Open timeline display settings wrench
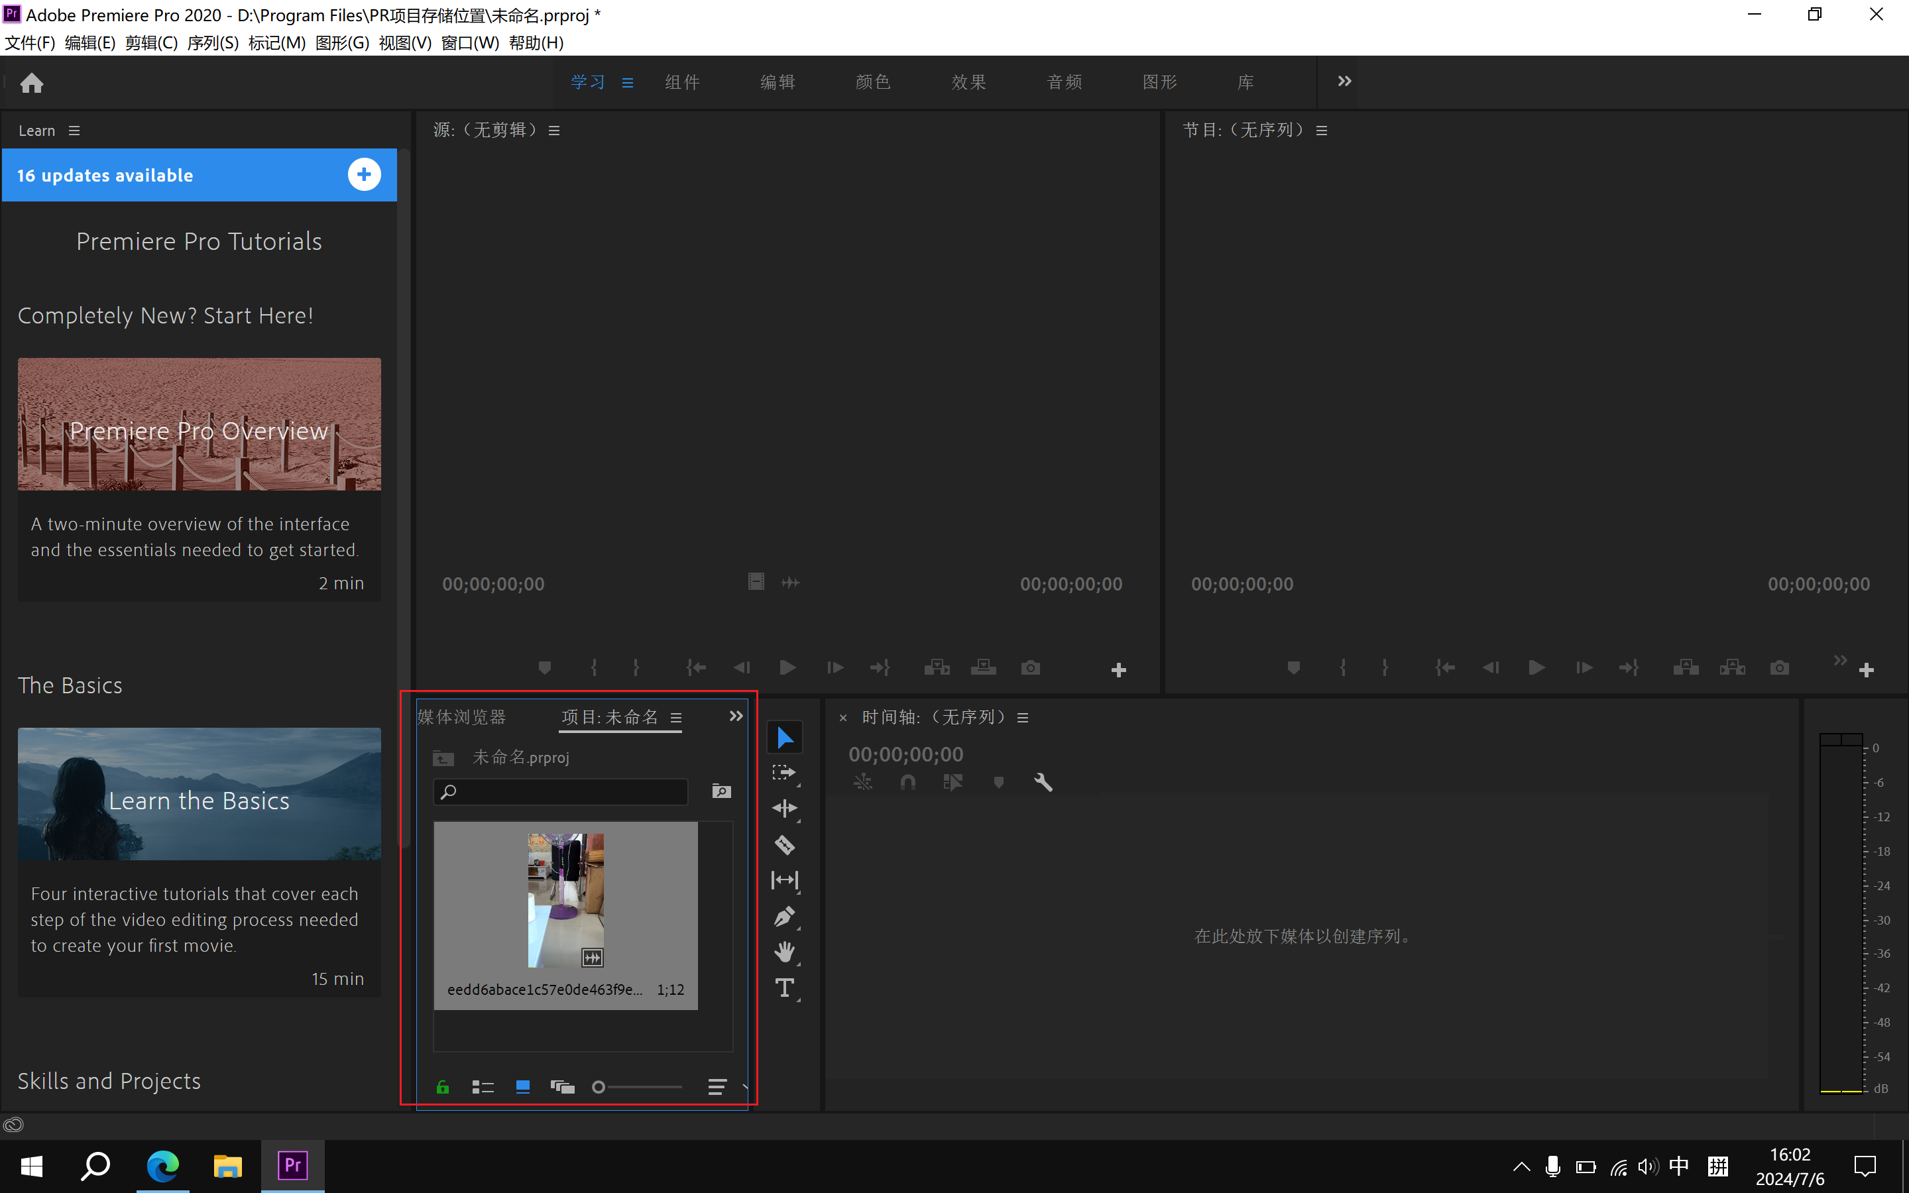This screenshot has height=1193, width=1909. click(x=1043, y=783)
